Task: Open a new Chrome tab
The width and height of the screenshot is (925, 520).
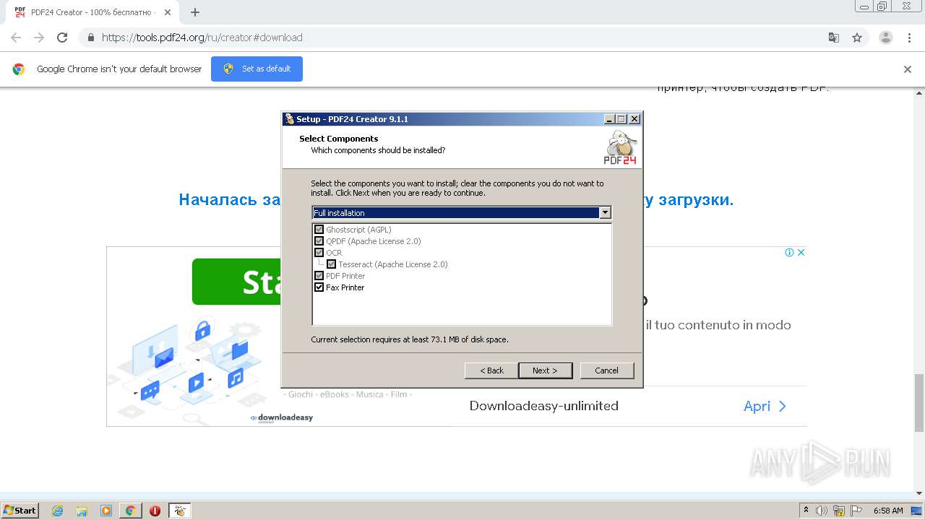Action: [x=194, y=12]
